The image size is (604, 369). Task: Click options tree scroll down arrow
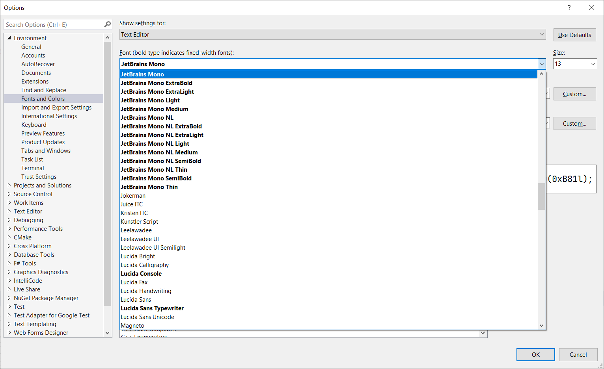(x=107, y=333)
